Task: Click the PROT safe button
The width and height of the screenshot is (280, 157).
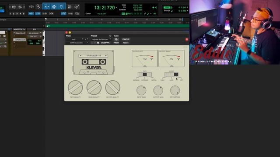Action: 116,43
